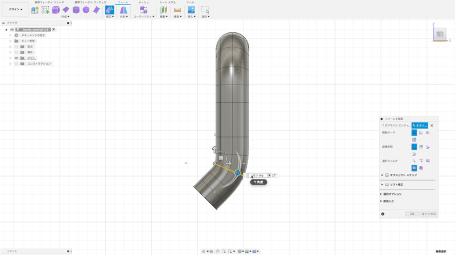Image resolution: width=455 pixels, height=255 pixels.
Task: Click the Pan hand icon in navigation bar
Action: 218,251
